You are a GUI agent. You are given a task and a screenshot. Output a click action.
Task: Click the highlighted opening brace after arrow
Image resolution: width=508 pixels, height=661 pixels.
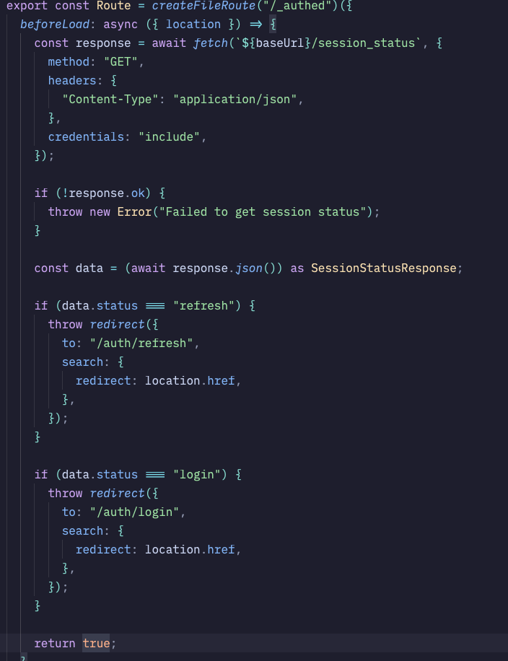(x=273, y=25)
